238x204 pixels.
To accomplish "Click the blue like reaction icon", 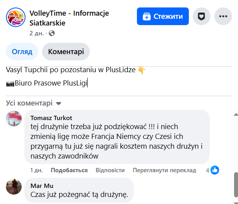I will [215, 170].
